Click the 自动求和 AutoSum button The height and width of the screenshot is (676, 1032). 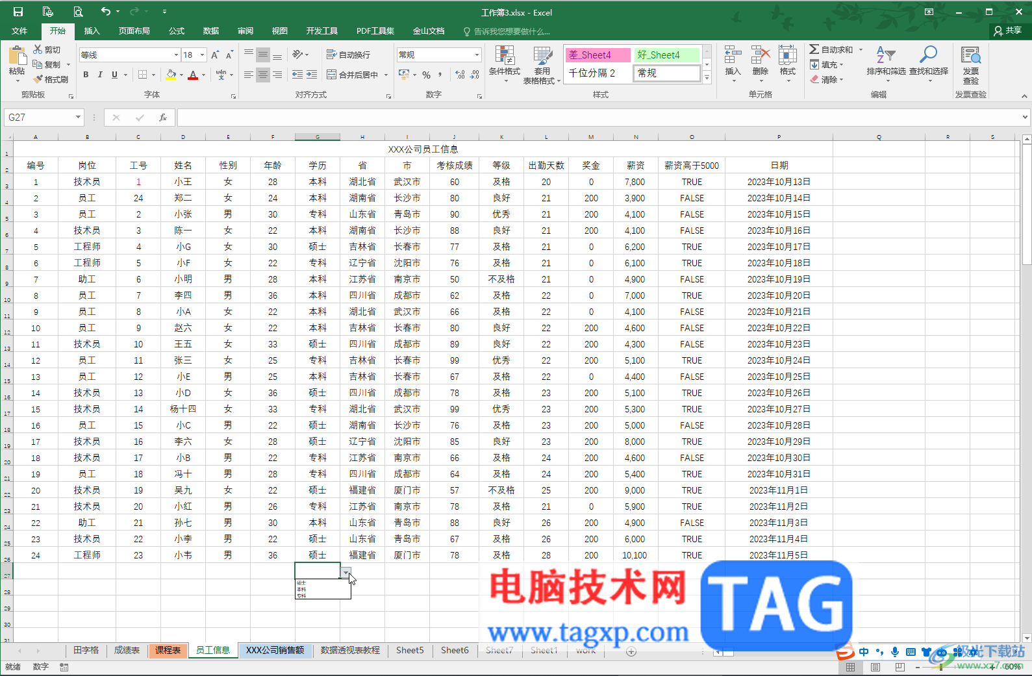pyautogui.click(x=831, y=49)
